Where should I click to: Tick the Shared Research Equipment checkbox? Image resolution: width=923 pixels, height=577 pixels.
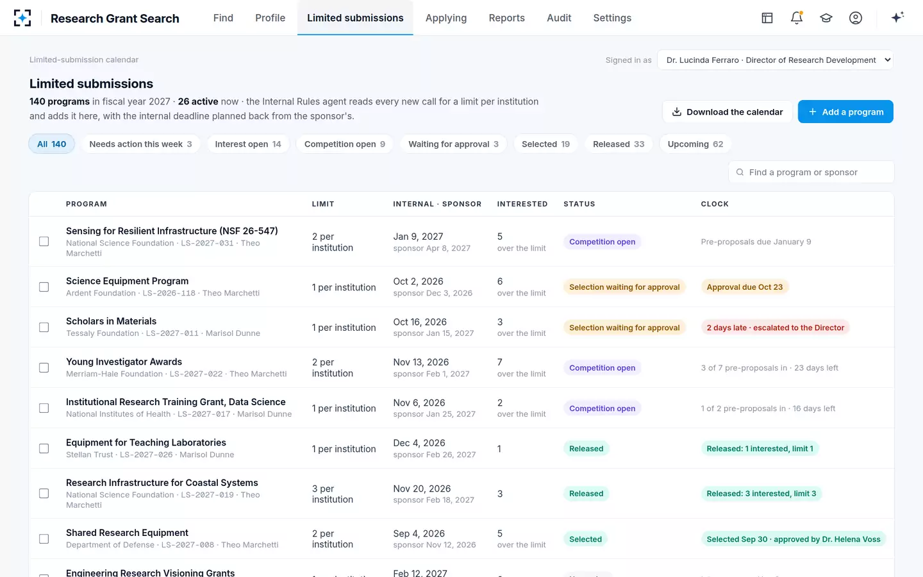click(x=44, y=539)
